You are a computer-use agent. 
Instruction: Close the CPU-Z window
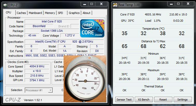pos(101,4)
